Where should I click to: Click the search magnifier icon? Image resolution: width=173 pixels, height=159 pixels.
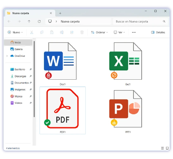(164, 21)
